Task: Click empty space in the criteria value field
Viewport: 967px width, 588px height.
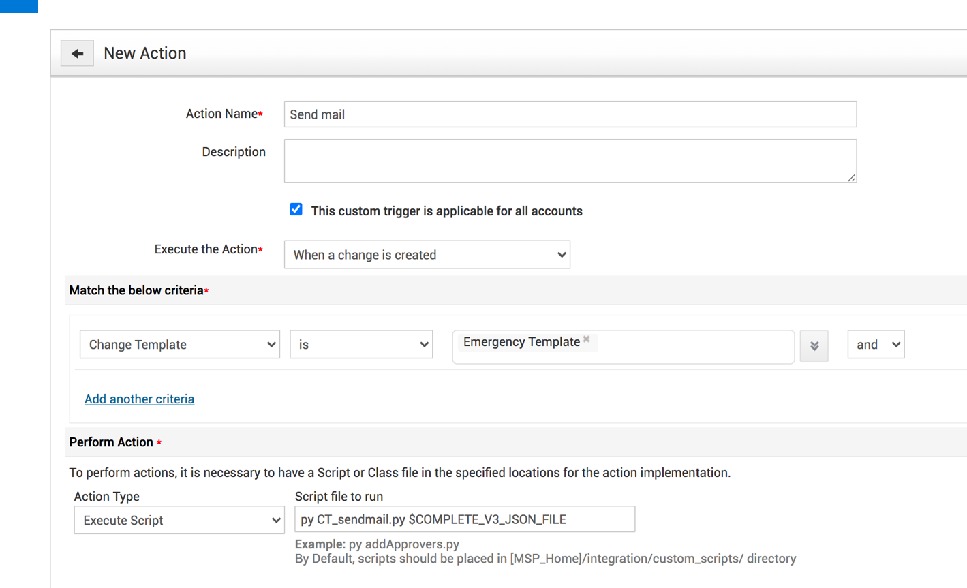Action: pyautogui.click(x=695, y=347)
